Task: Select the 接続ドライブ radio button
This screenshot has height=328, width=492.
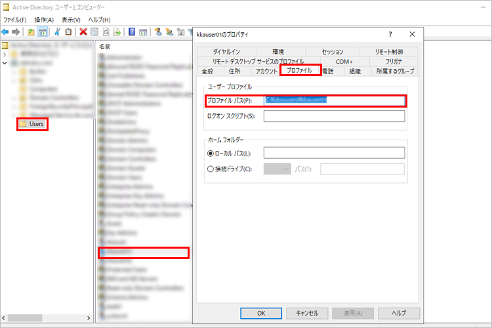Action: tap(211, 169)
